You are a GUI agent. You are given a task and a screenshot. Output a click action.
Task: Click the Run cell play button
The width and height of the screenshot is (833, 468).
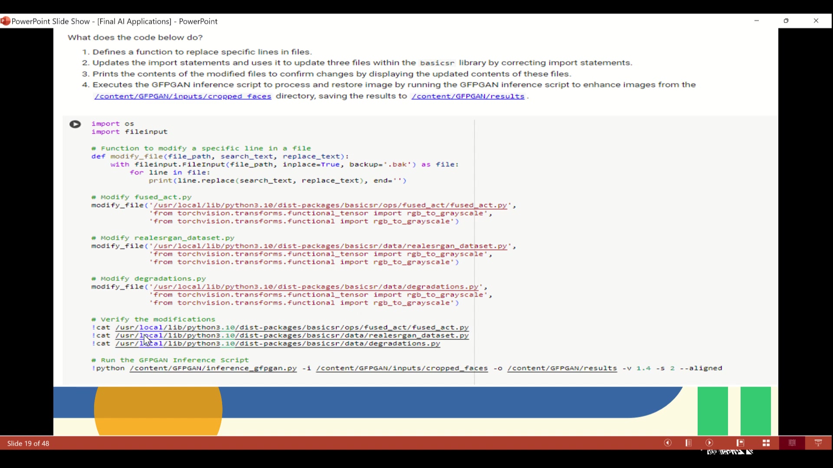(x=75, y=124)
